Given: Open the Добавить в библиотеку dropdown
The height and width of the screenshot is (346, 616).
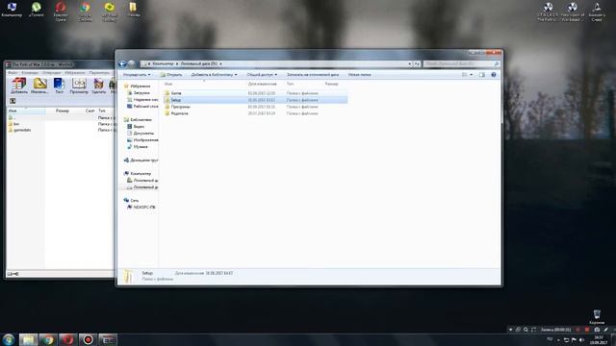Looking at the screenshot, I should point(214,75).
